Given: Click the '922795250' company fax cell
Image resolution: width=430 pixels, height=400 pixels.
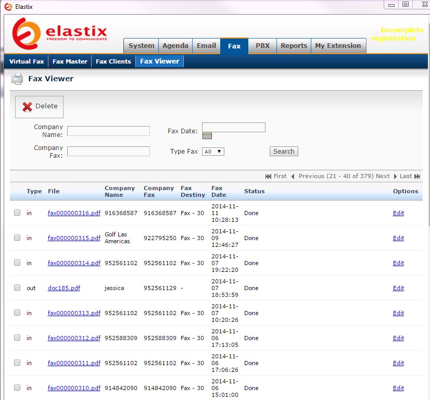Looking at the screenshot, I should point(160,238).
